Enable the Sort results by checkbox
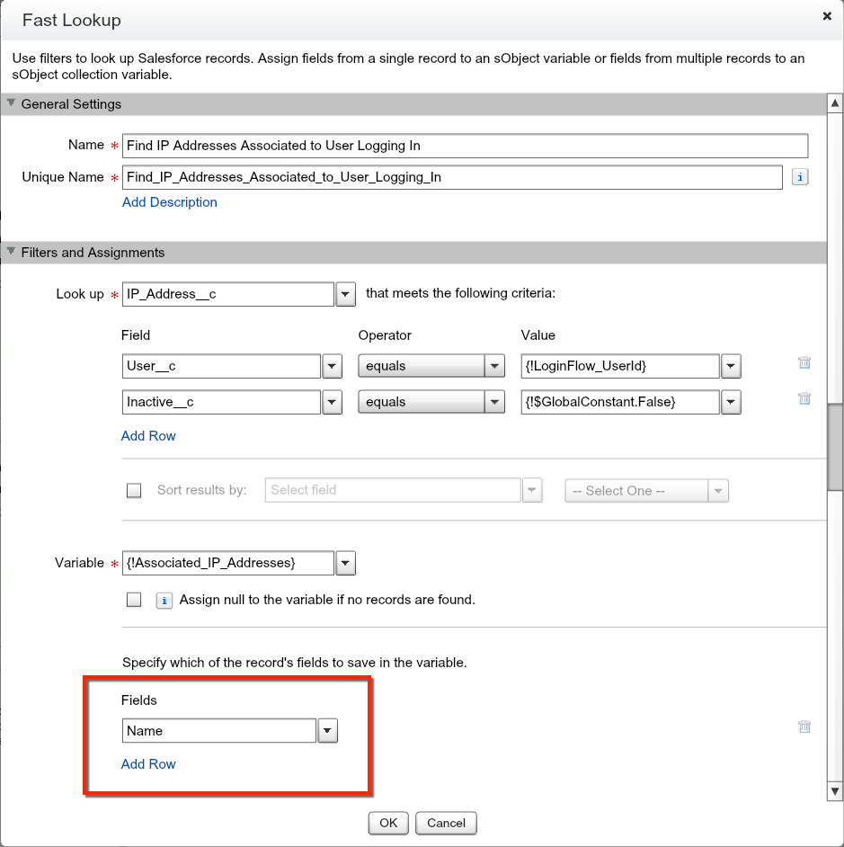The width and height of the screenshot is (844, 847). [x=134, y=491]
